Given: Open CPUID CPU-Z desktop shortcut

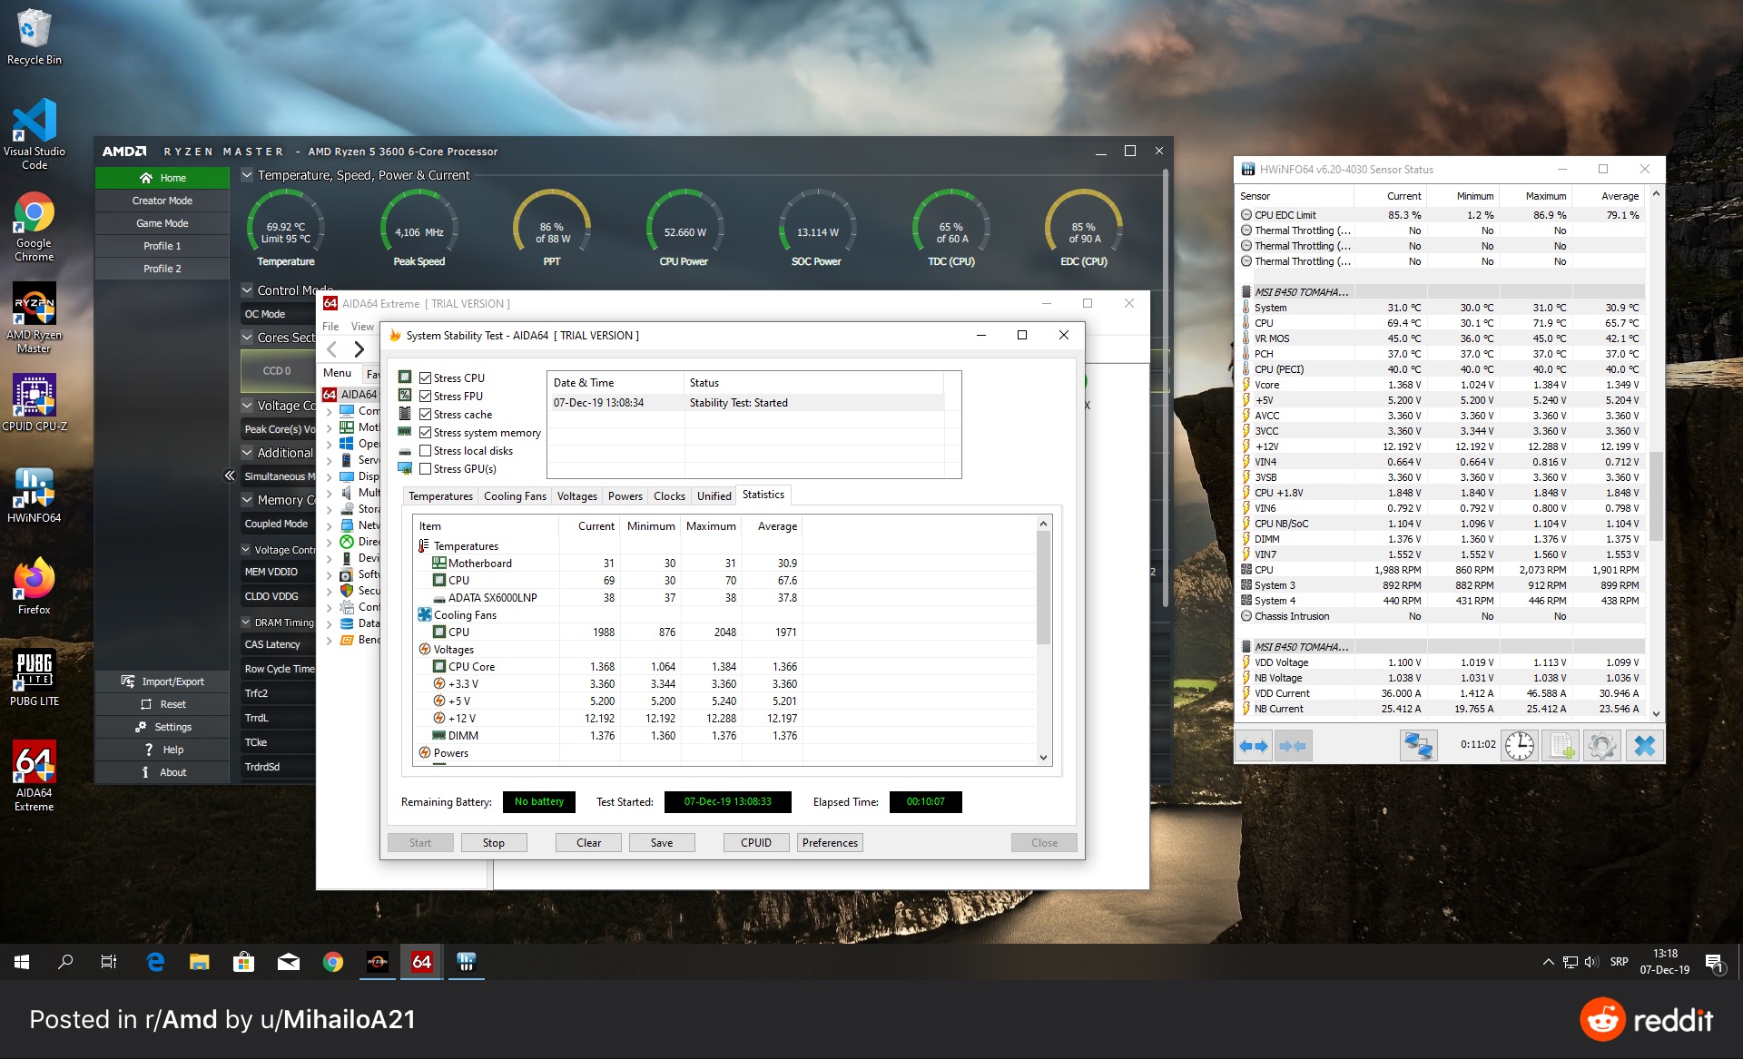Looking at the screenshot, I should coord(34,402).
